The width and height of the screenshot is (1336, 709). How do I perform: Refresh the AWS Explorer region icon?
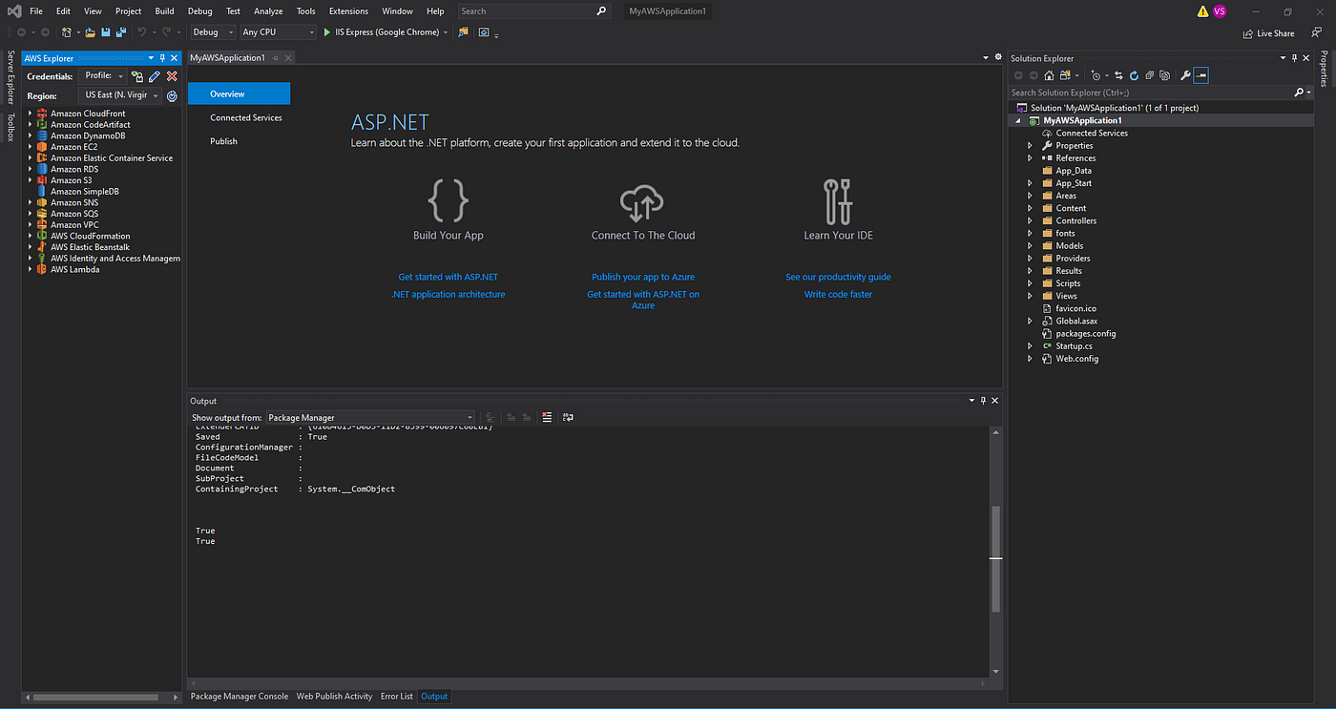click(172, 96)
